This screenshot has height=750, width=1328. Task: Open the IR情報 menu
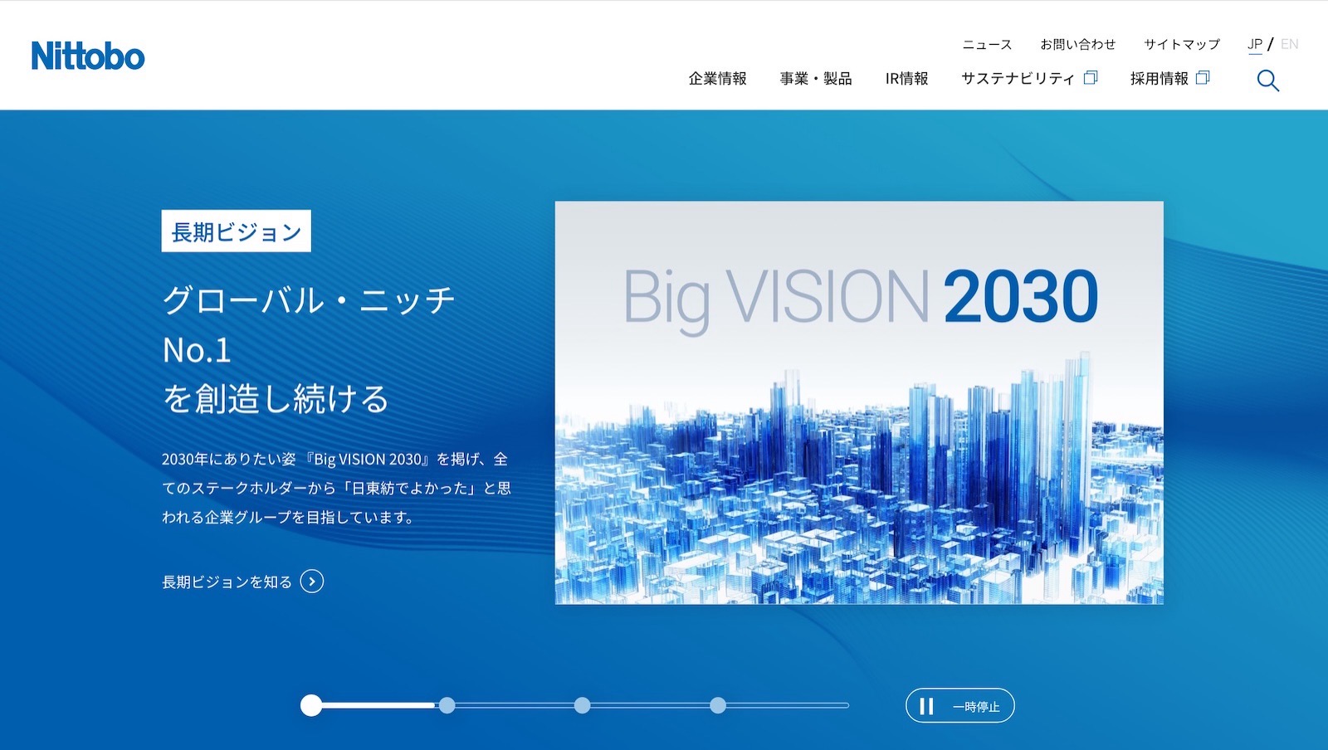[906, 79]
